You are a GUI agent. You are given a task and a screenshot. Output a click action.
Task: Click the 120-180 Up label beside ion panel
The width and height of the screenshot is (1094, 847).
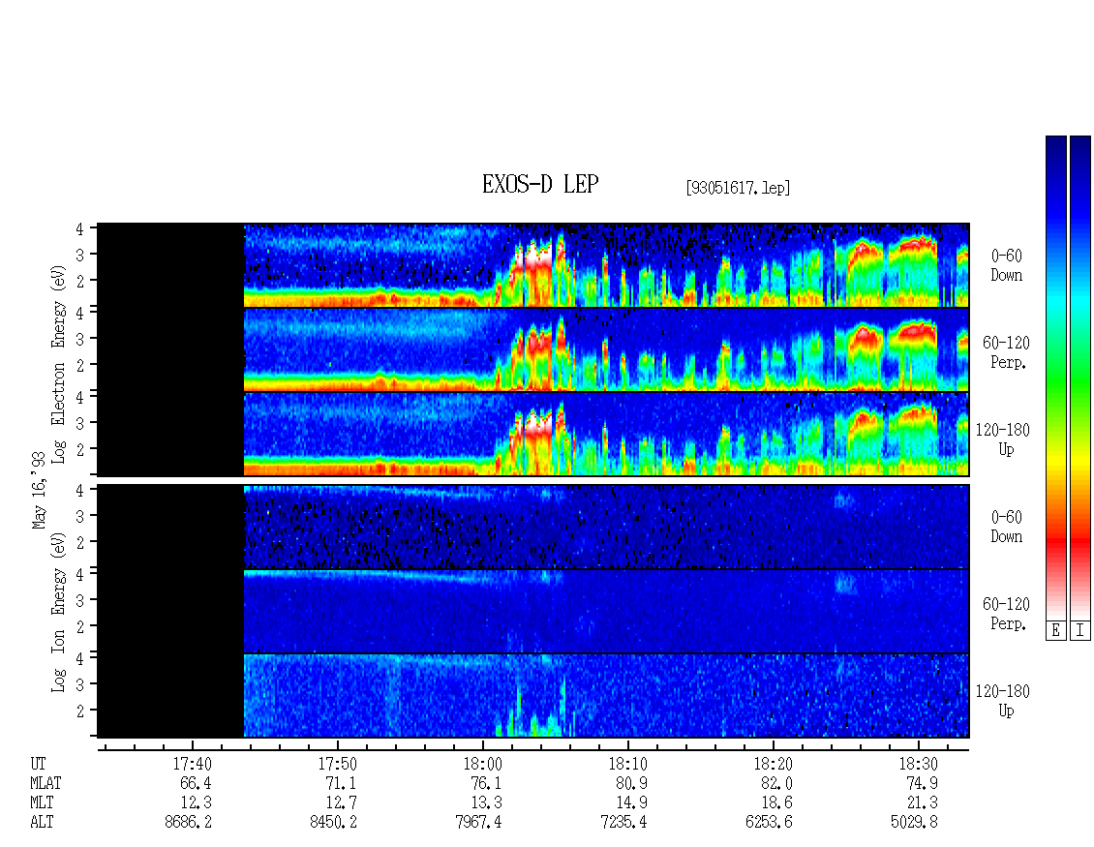[1003, 701]
